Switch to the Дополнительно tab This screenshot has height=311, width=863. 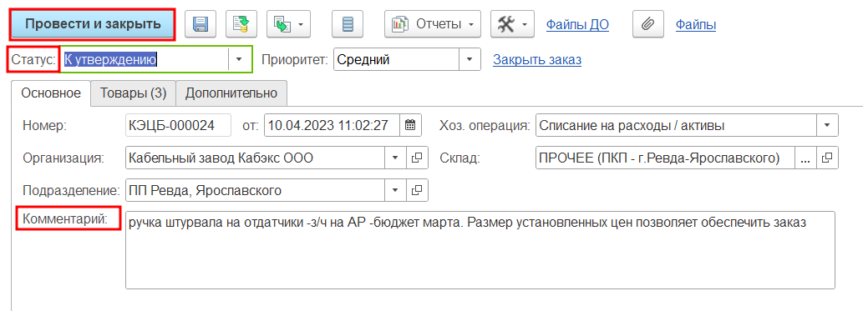[x=231, y=93]
